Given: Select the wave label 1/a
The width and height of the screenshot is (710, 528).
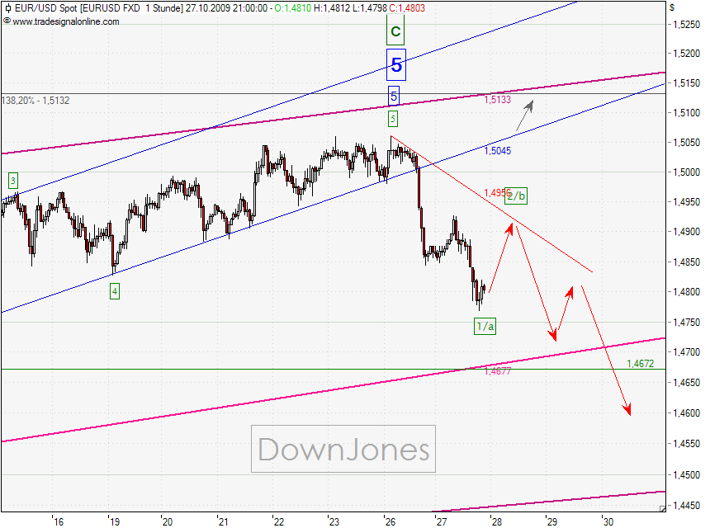Looking at the screenshot, I should (x=485, y=326).
